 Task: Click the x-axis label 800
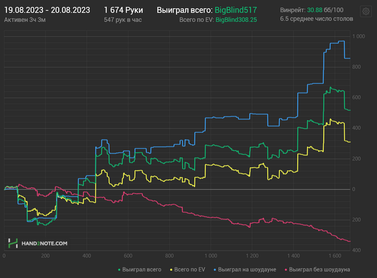click(169, 255)
